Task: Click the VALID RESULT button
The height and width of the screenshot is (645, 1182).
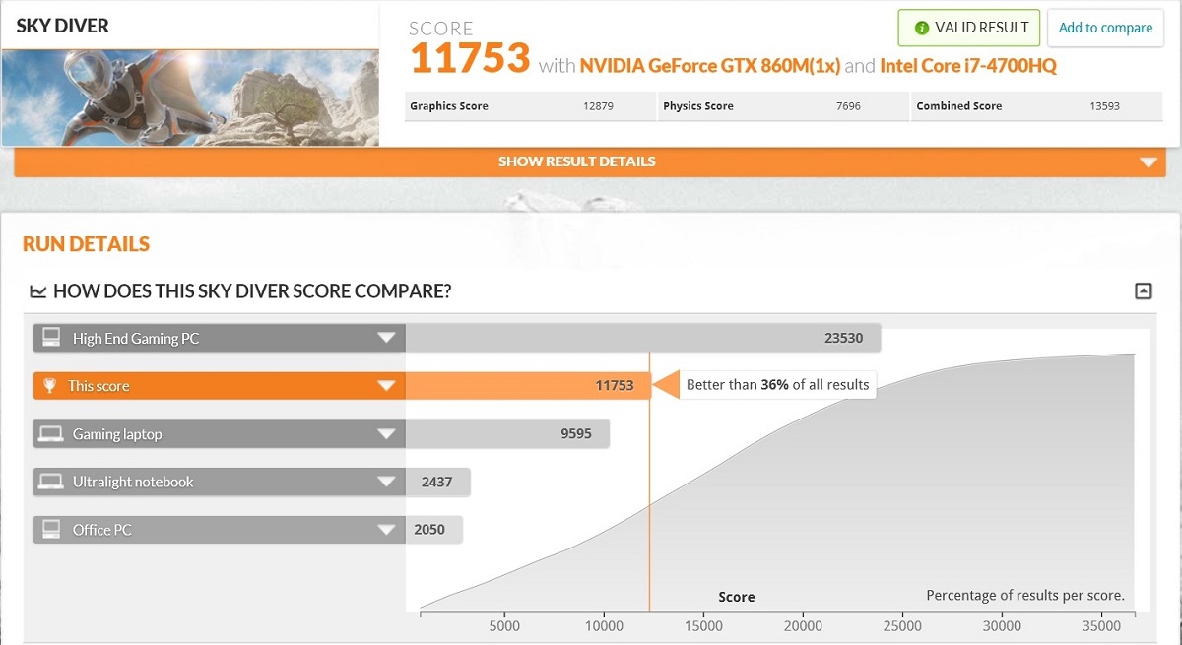Action: click(969, 28)
